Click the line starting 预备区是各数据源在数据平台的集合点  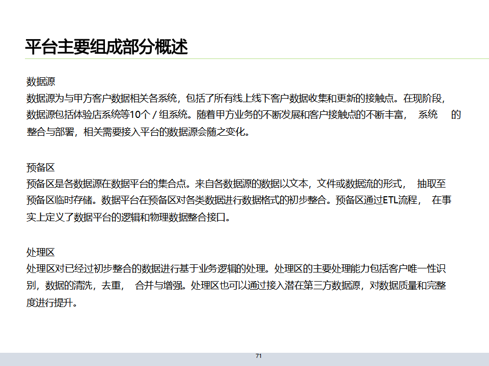point(236,184)
